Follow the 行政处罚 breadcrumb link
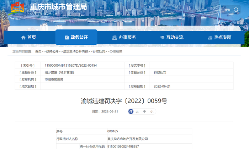 click(99, 51)
